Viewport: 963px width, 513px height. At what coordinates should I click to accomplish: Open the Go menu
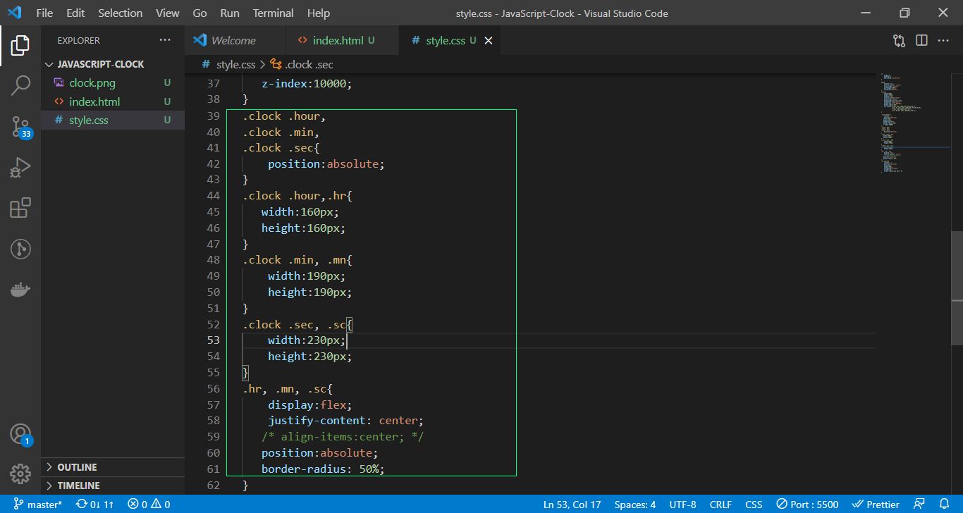pos(200,13)
